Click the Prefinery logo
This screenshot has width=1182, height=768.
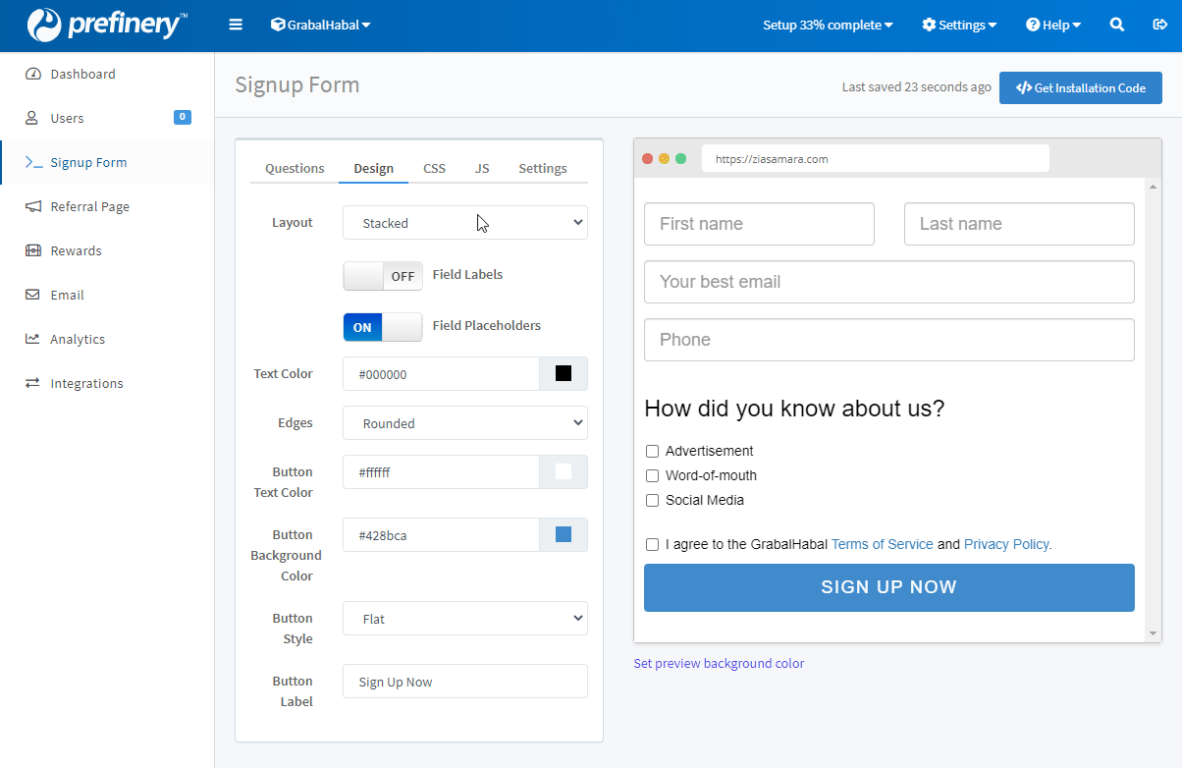pos(106,25)
